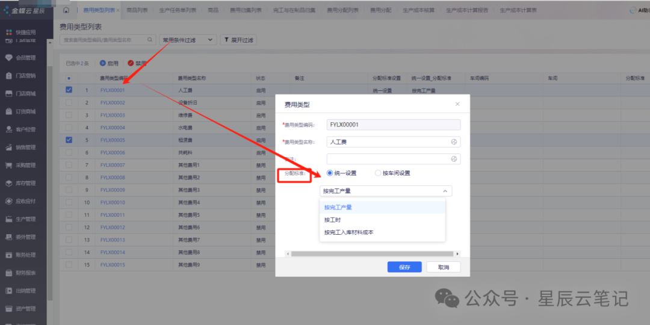Switch to the 费用分配列表 tab
650x325 pixels.
point(342,10)
